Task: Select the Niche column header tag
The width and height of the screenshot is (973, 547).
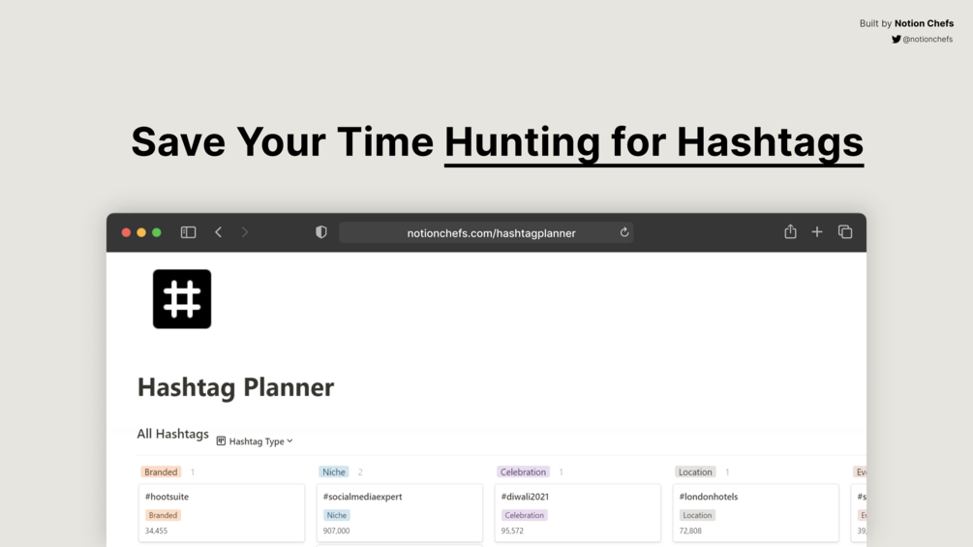Action: (x=334, y=471)
